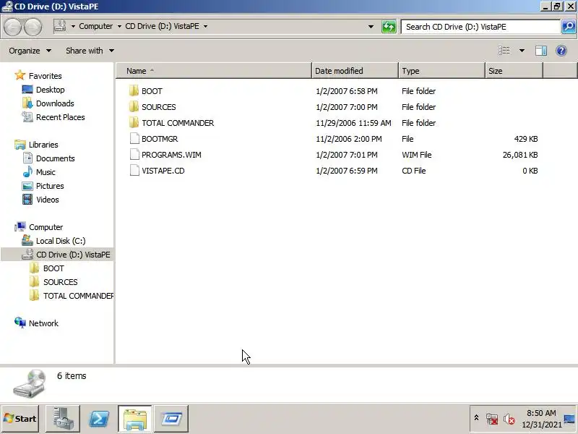This screenshot has height=434, width=578.
Task: Open the Share with menu
Action: pyautogui.click(x=90, y=51)
